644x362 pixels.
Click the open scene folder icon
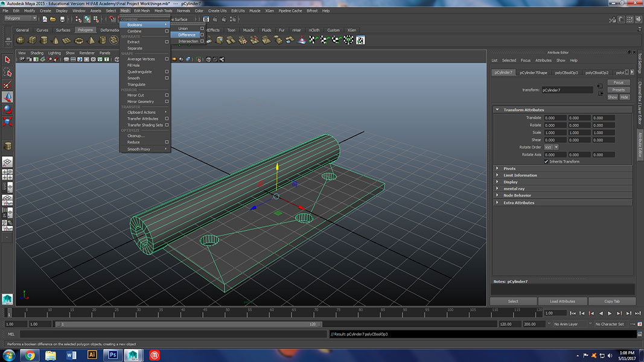[53, 19]
